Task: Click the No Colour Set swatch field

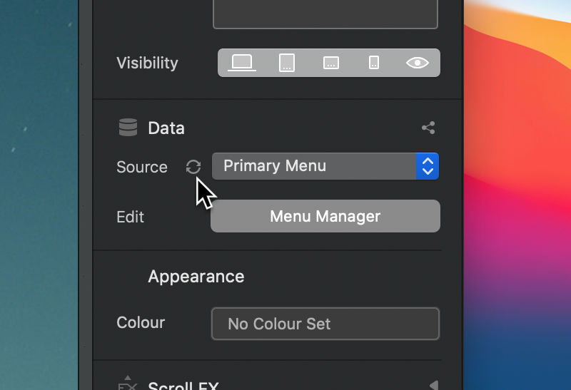Action: coord(325,324)
